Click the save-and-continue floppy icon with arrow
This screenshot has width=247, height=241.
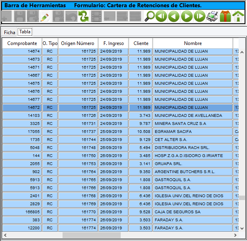(33, 16)
